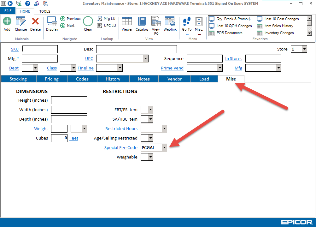The height and width of the screenshot is (227, 316).
Task: Open the Restricted Hours dropdown
Action: pyautogui.click(x=164, y=128)
